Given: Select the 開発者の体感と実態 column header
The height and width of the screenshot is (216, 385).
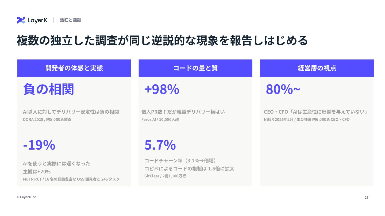Looking at the screenshot, I should pyautogui.click(x=74, y=68).
